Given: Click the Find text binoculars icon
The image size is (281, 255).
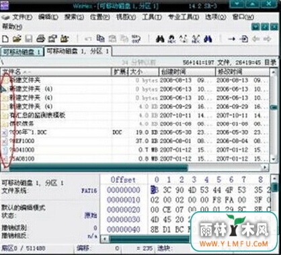Looking at the screenshot, I should 160,39.
